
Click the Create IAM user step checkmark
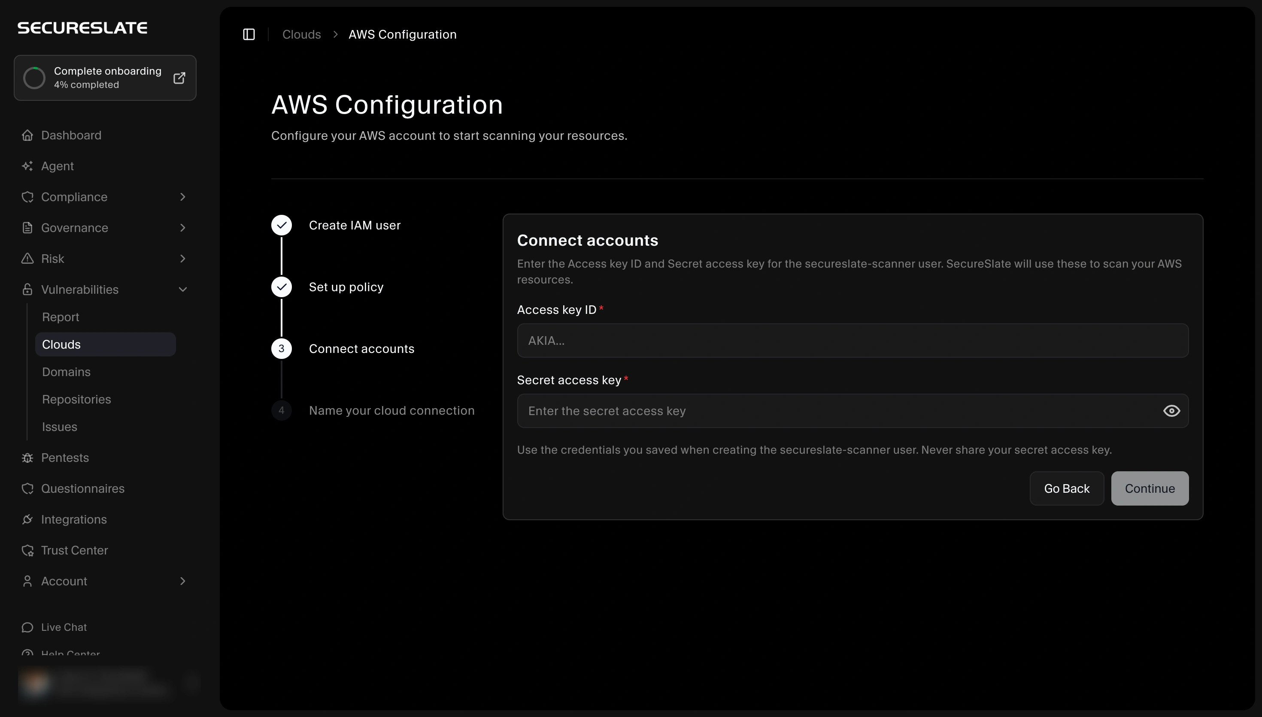tap(282, 225)
